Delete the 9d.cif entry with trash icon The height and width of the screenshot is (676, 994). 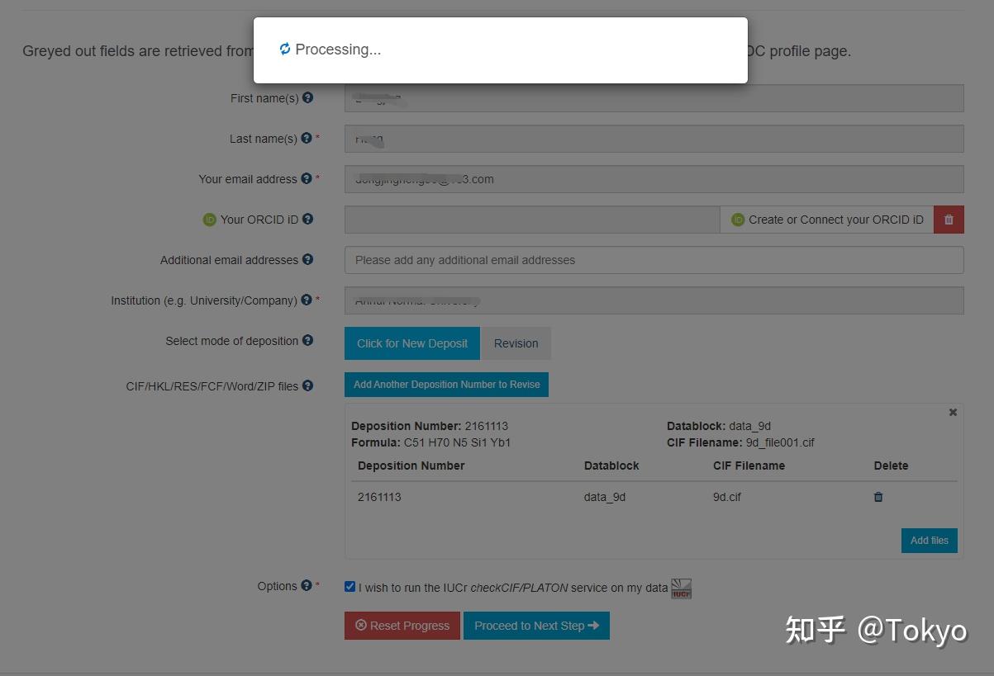pyautogui.click(x=877, y=497)
